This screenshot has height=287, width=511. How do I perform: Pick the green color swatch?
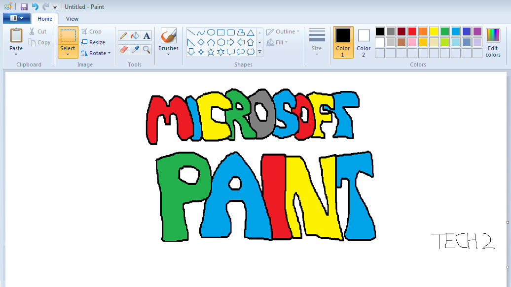coord(445,32)
